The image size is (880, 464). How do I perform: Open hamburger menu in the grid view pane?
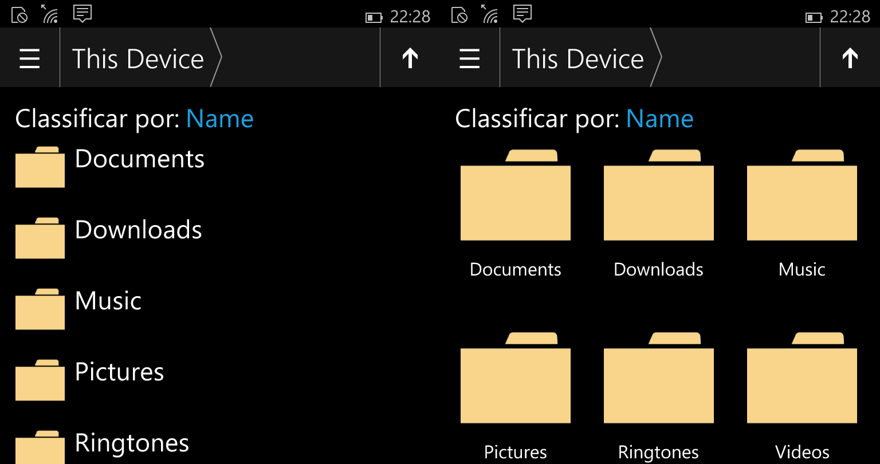(x=470, y=58)
